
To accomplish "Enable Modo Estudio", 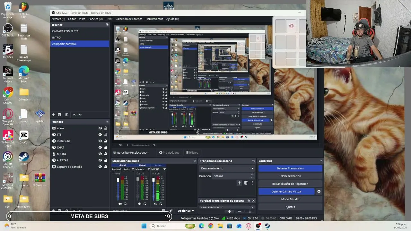I will (290, 199).
